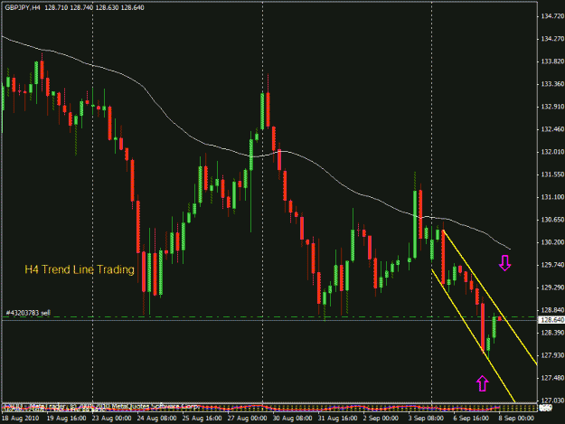Click the 131.550 price axis label

[x=552, y=174]
